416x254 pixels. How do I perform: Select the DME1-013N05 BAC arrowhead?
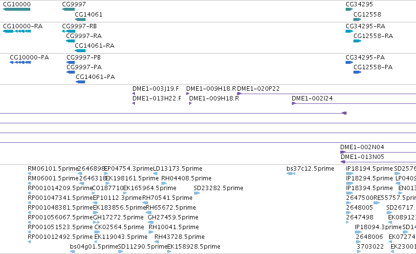point(343,162)
